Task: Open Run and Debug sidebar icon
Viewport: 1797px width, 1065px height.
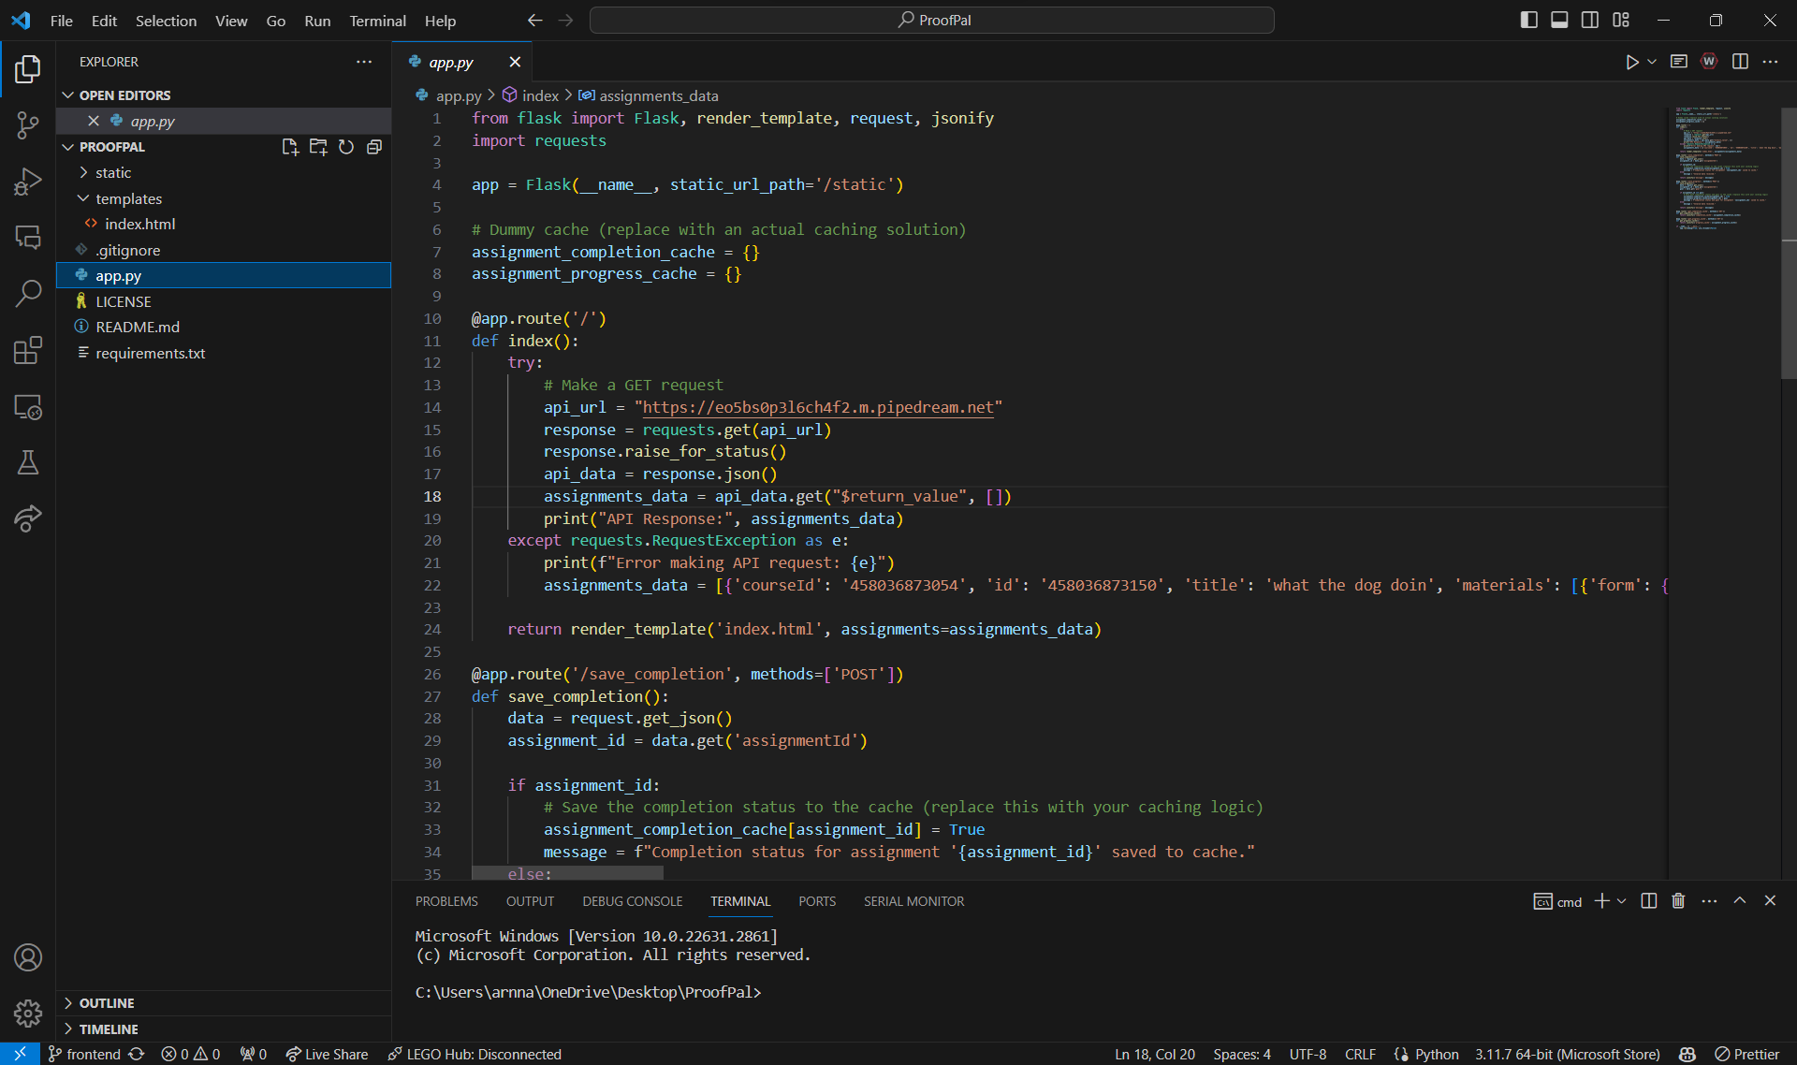Action: pos(28,181)
